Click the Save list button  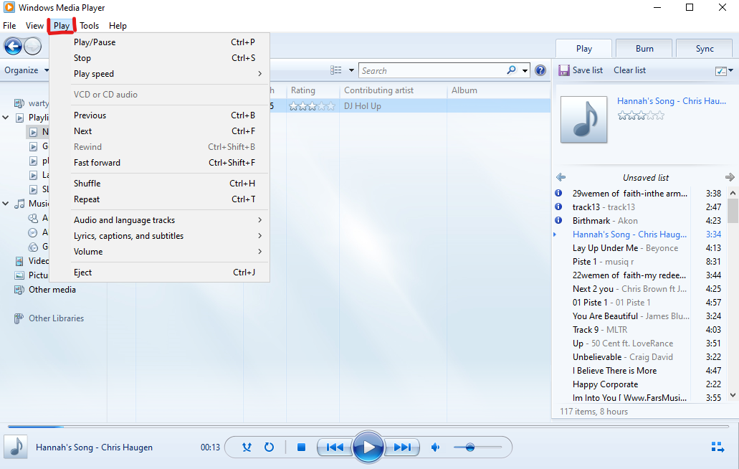pyautogui.click(x=581, y=70)
